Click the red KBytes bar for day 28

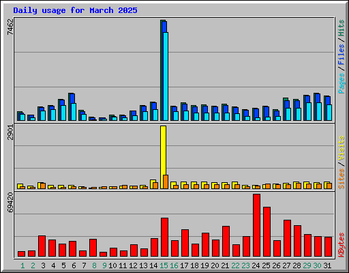(x=297, y=241)
